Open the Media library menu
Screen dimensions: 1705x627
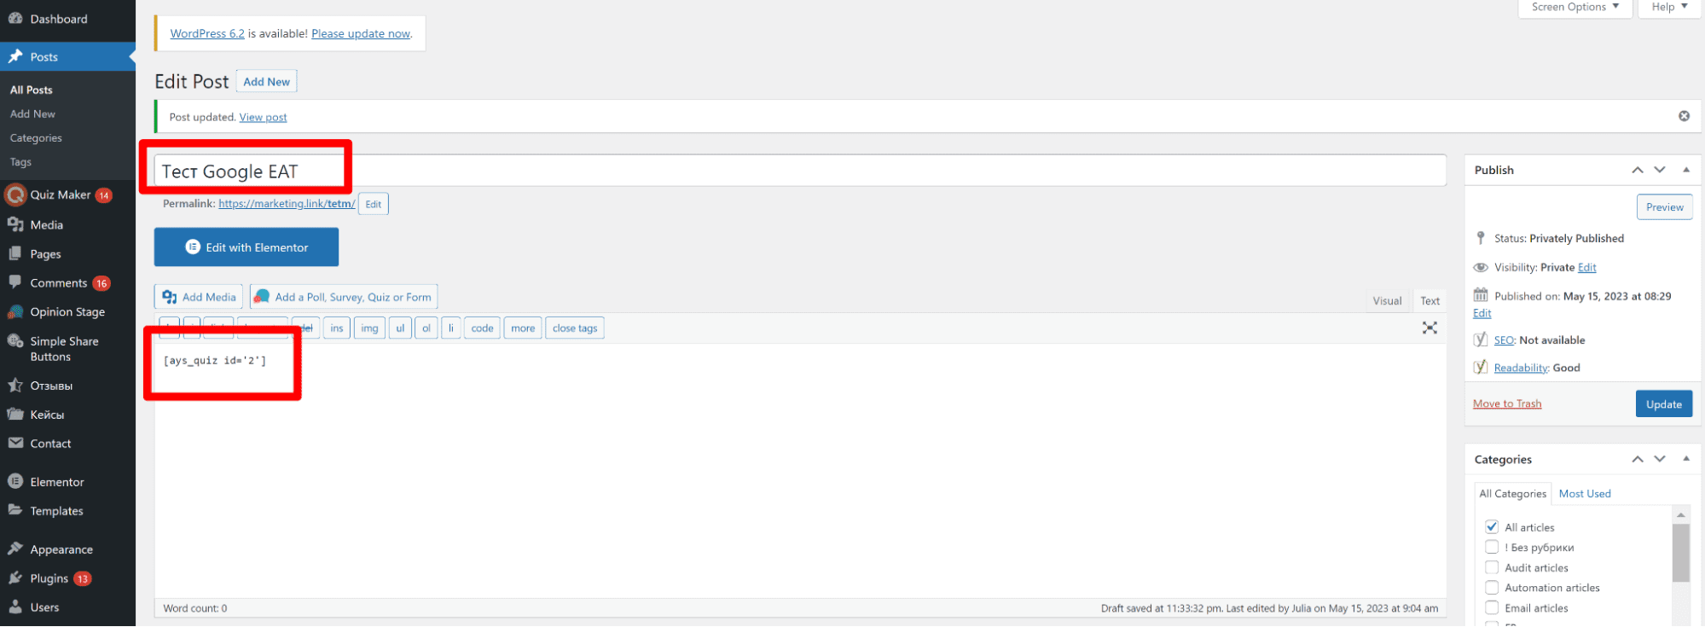tap(46, 225)
